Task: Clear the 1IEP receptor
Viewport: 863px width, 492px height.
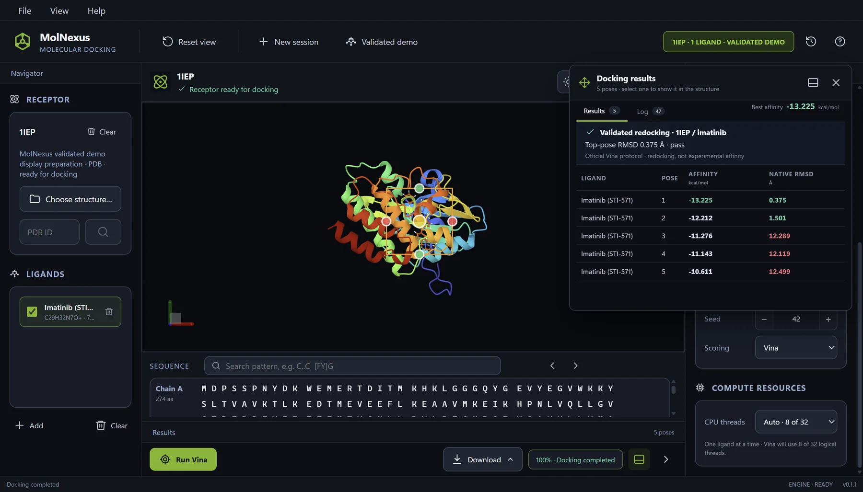Action: click(x=102, y=132)
